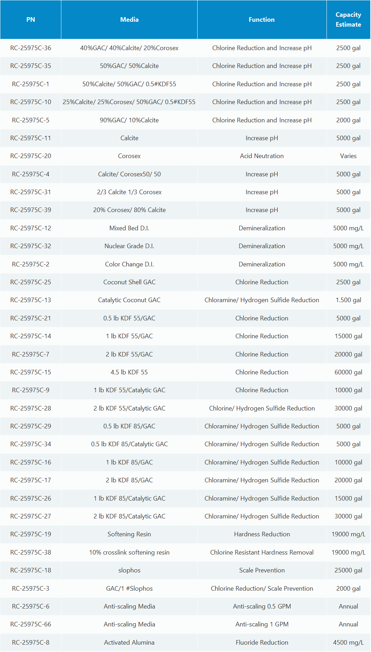Select part number RC-25975C-36
Image resolution: width=371 pixels, height=652 pixels.
pos(30,48)
